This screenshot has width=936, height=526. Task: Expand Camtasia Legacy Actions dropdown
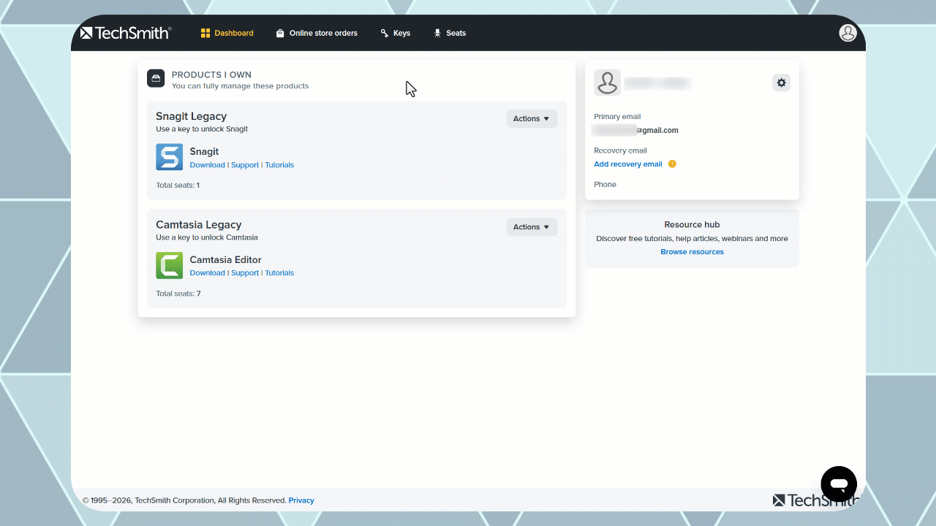click(x=532, y=227)
